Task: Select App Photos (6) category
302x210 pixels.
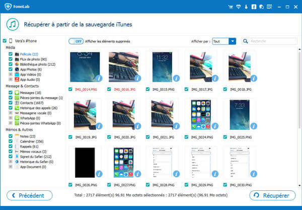Action: click(31, 69)
